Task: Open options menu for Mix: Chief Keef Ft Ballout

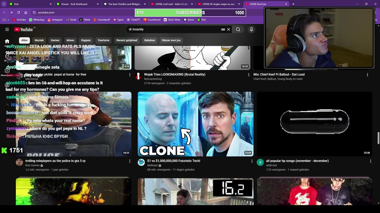Action: (x=368, y=75)
